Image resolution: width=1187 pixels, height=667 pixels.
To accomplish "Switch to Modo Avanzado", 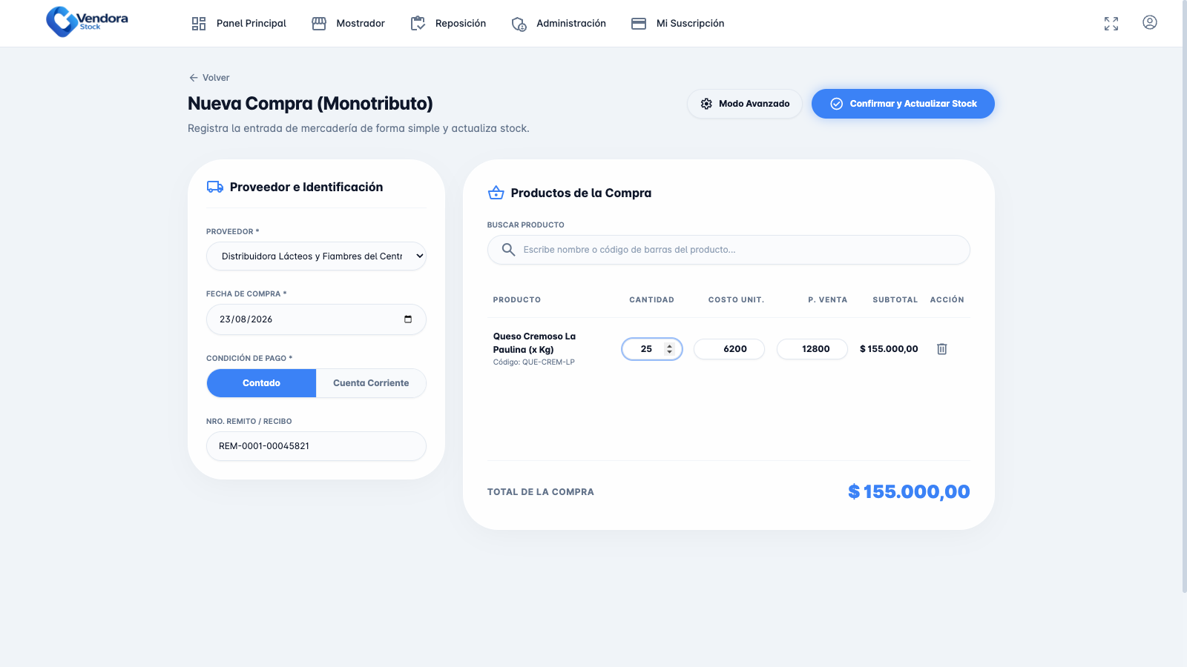I will [x=744, y=104].
